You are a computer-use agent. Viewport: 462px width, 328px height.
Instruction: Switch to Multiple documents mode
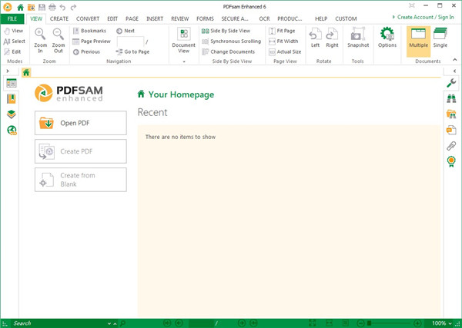(x=418, y=38)
